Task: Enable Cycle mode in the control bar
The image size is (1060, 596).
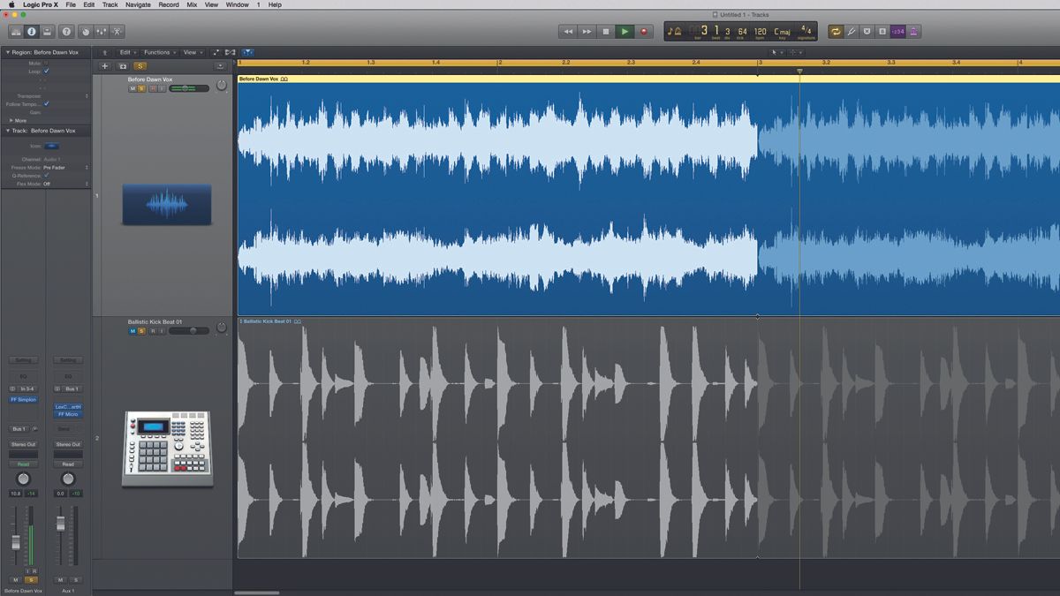Action: pyautogui.click(x=836, y=32)
